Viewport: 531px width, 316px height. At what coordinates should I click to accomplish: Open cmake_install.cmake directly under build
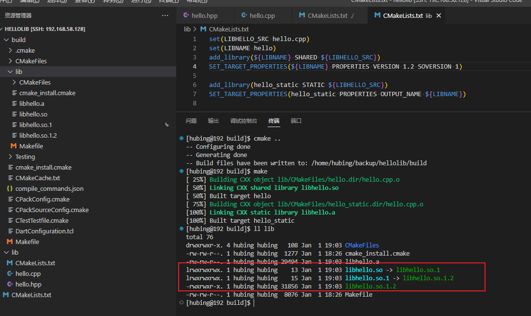[x=44, y=168]
